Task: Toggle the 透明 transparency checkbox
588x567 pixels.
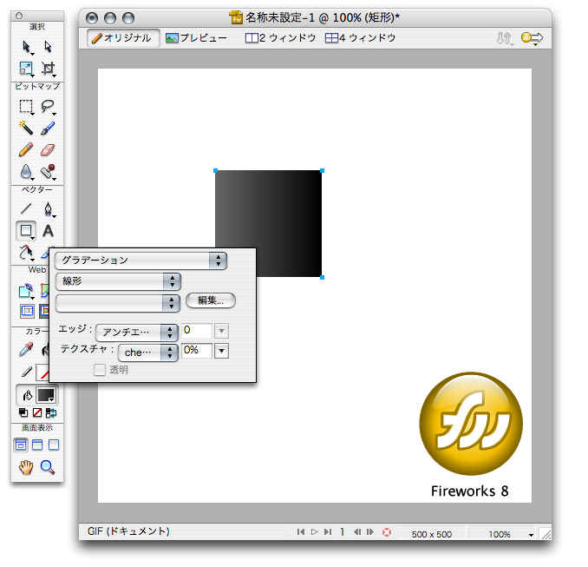Action: coord(100,370)
